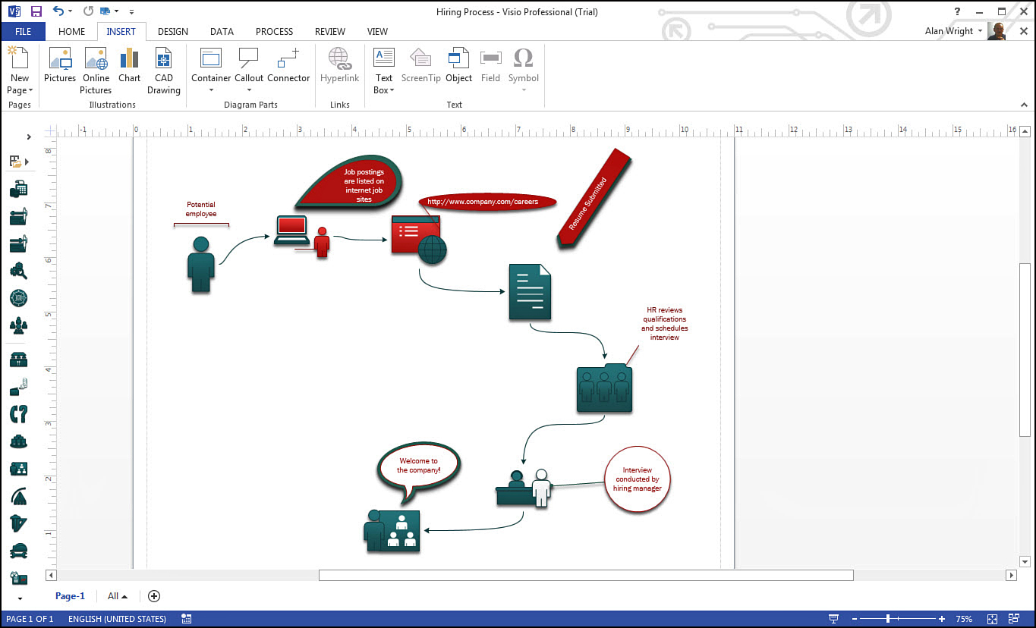Switch to the DATA tab

(222, 32)
